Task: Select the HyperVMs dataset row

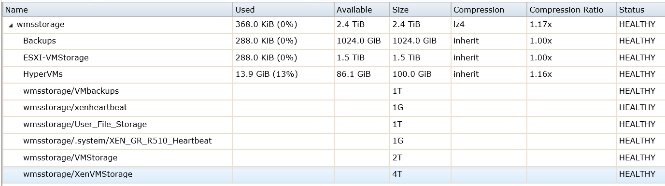Action: [x=333, y=74]
